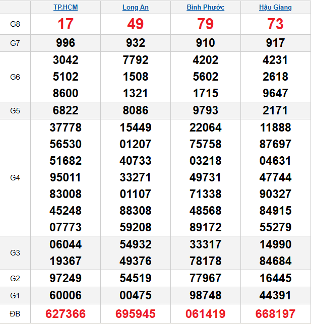Click TP.HCM G8 result number 17
Screen dimensions: 311x324
click(66, 24)
